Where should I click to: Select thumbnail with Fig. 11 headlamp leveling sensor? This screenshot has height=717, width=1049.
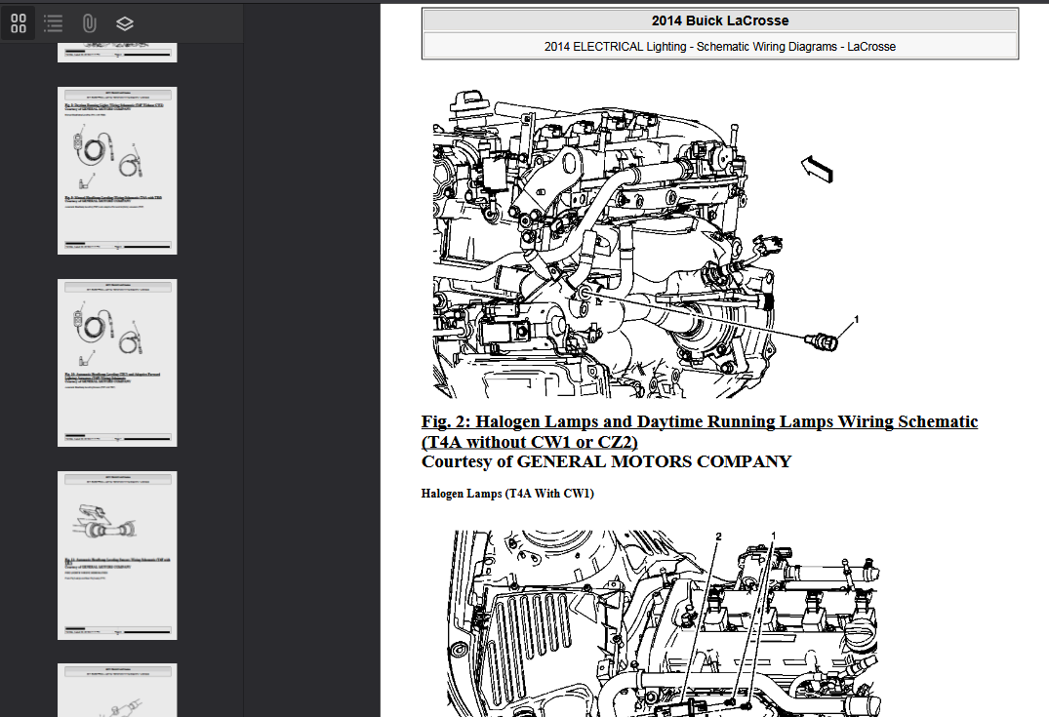(117, 555)
